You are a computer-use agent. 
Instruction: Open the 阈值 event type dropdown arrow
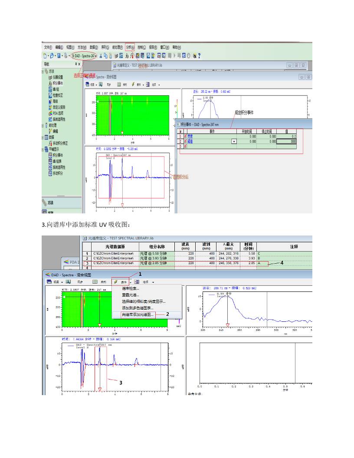tap(234, 141)
